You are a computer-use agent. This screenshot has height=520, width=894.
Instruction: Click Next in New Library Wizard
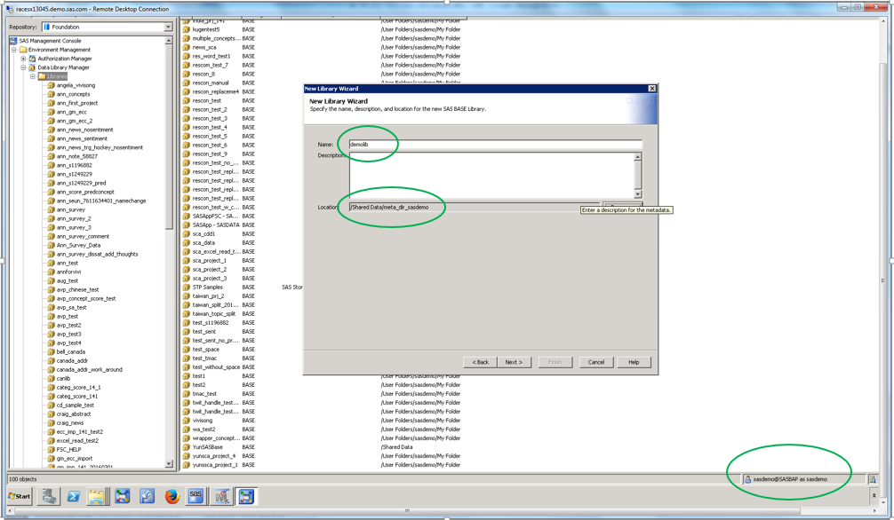[514, 362]
